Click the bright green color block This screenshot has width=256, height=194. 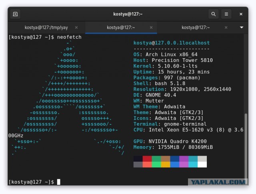tap(156, 164)
